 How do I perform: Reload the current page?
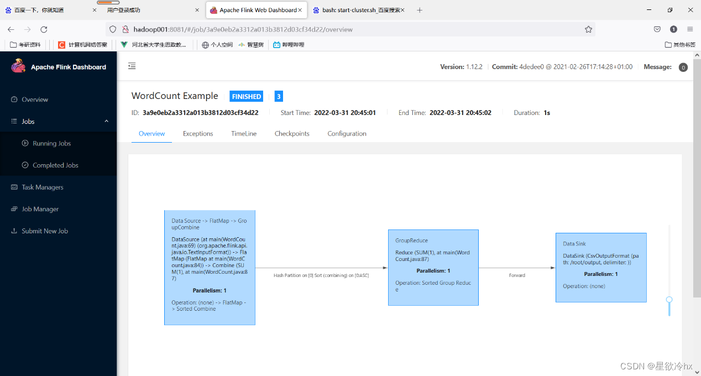click(x=44, y=29)
